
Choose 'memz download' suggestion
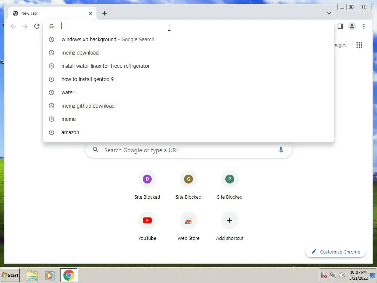pos(188,53)
